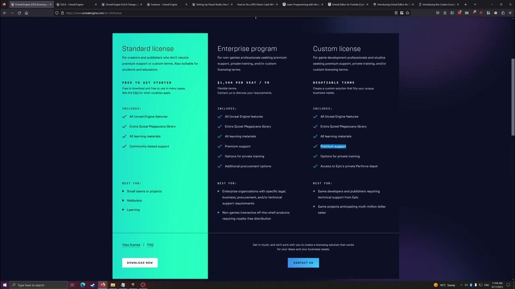Image resolution: width=515 pixels, height=289 pixels.
Task: Click Additional procurement options item
Action: point(248,166)
